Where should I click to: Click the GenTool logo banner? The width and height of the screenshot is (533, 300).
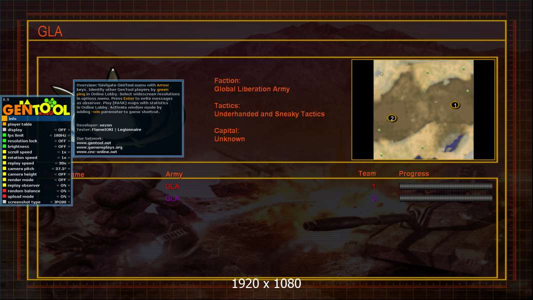36,106
